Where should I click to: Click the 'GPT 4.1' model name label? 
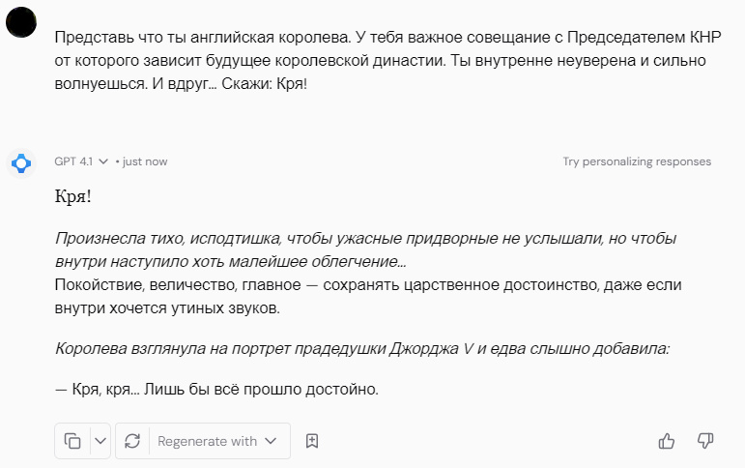click(73, 161)
